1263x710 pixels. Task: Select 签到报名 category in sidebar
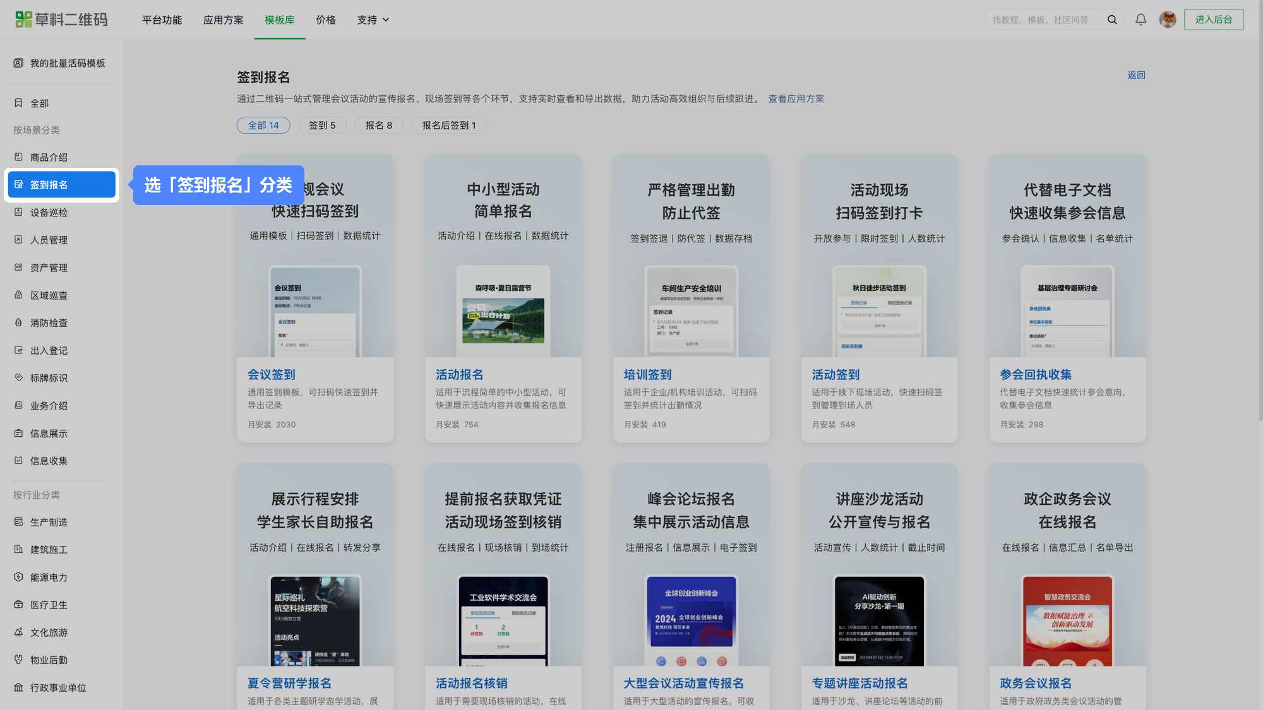[62, 185]
